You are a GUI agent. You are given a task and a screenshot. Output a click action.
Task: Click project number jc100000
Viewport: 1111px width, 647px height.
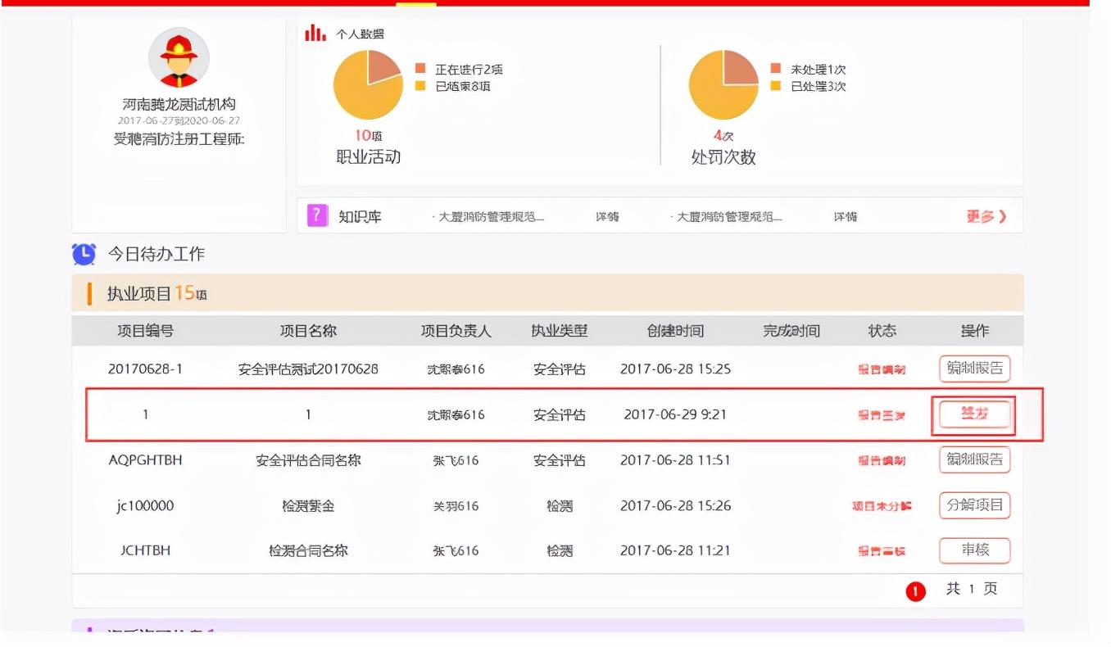click(145, 506)
